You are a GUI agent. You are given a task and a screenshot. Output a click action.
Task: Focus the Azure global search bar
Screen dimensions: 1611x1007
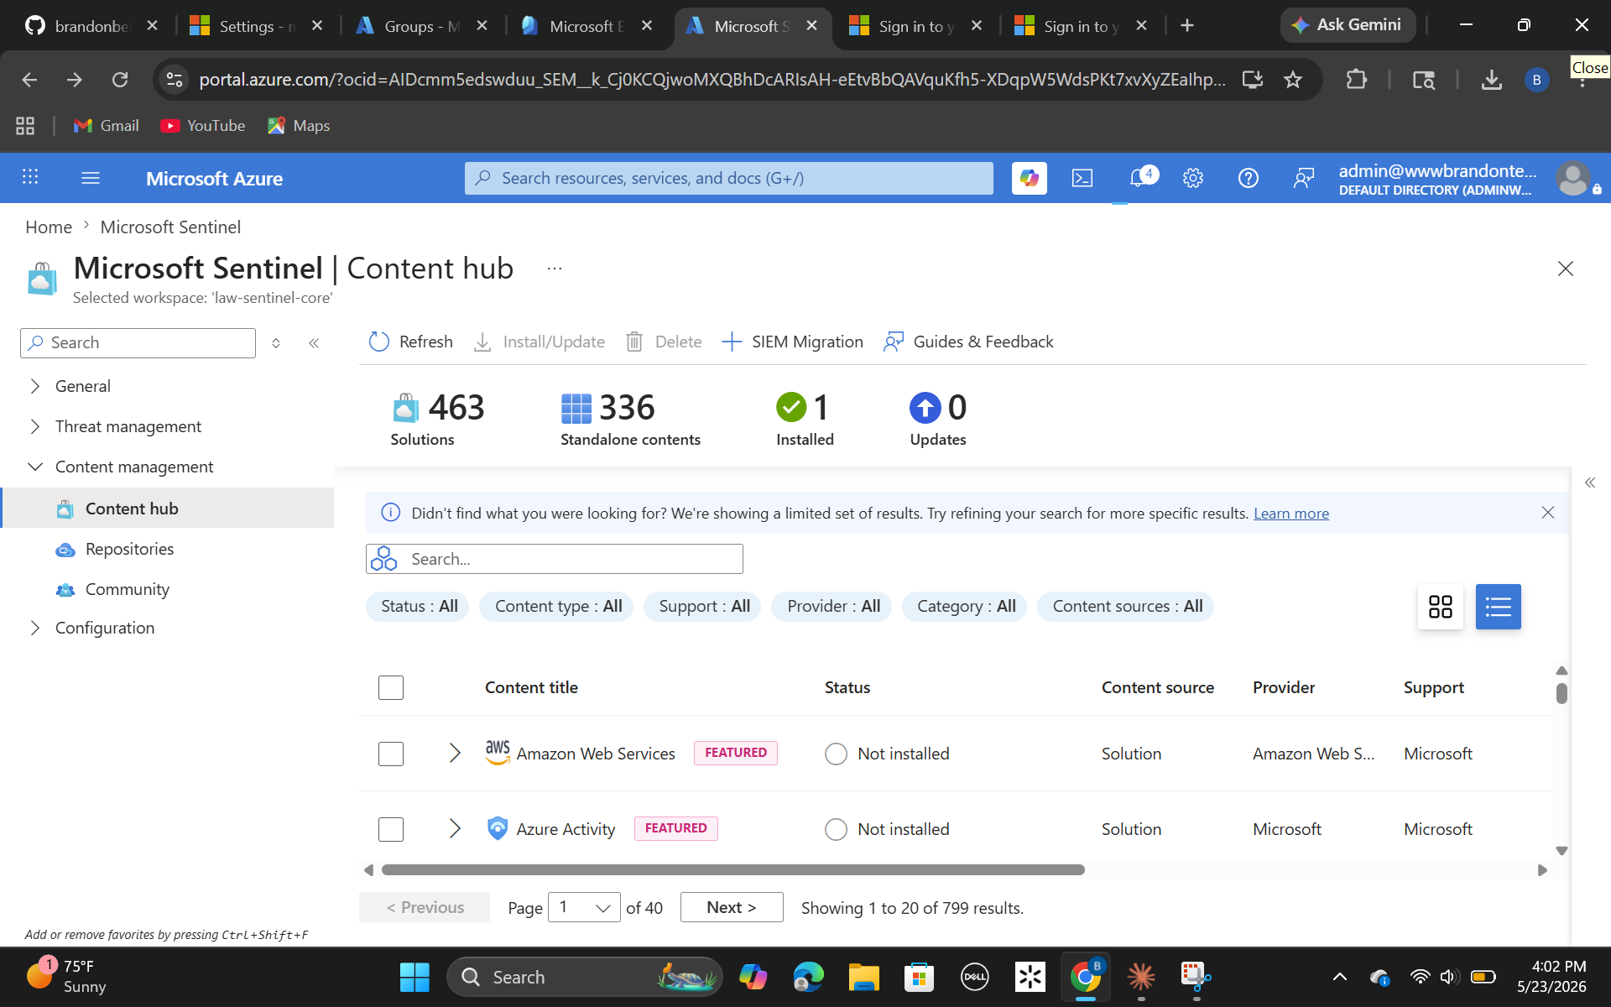(x=729, y=178)
